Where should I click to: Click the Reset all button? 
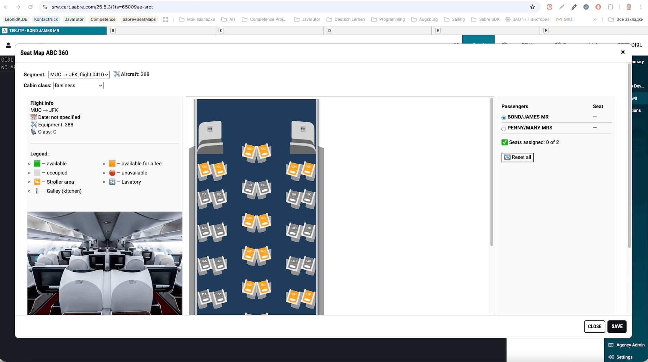pos(517,157)
